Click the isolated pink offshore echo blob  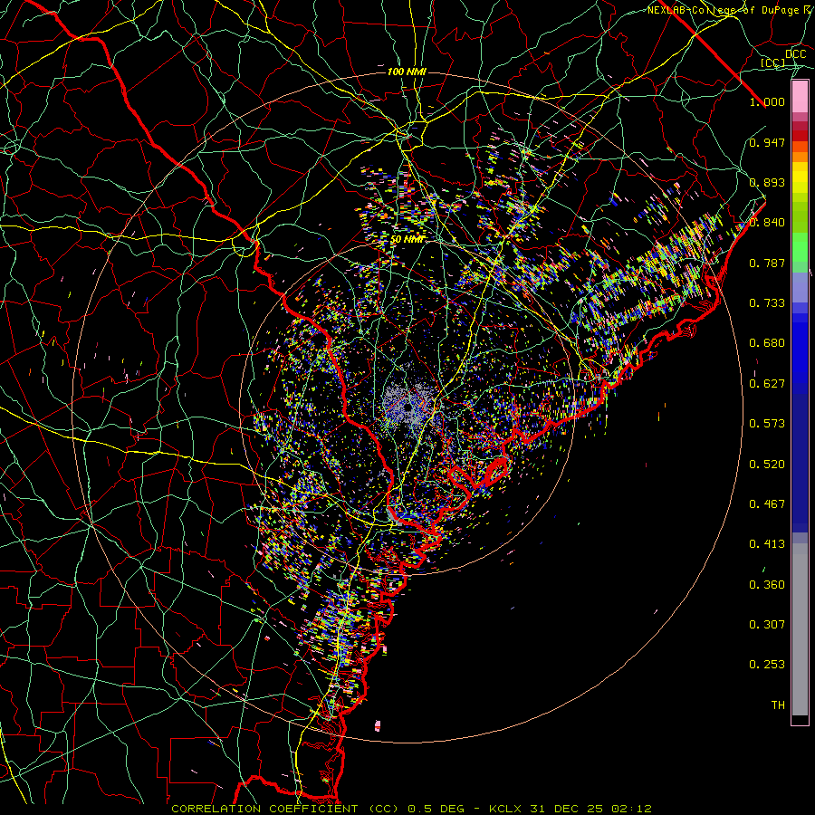(x=378, y=725)
